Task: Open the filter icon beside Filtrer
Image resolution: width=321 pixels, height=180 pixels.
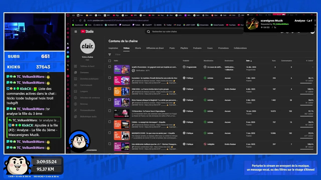Action: click(x=110, y=54)
